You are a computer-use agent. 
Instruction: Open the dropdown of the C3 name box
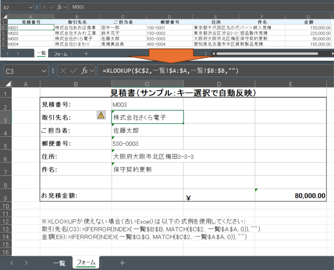pyautogui.click(x=44, y=71)
